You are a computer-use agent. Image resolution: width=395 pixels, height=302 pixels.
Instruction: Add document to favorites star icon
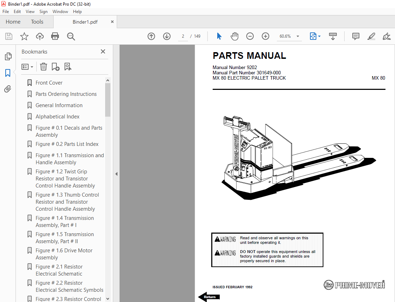24,36
